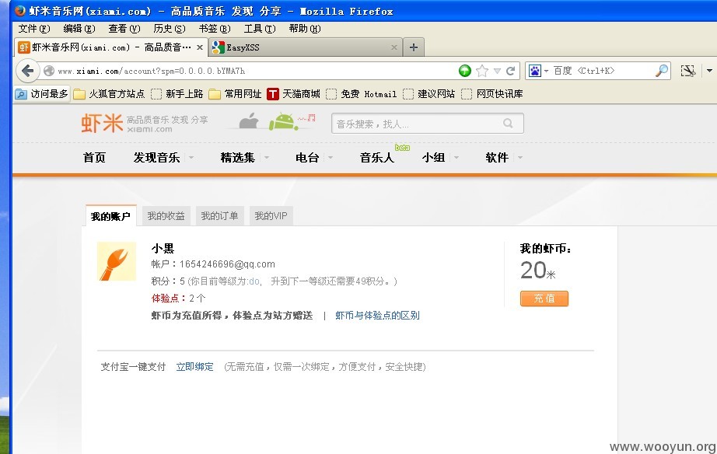Click the level link 'do'
The width and height of the screenshot is (717, 454).
254,281
